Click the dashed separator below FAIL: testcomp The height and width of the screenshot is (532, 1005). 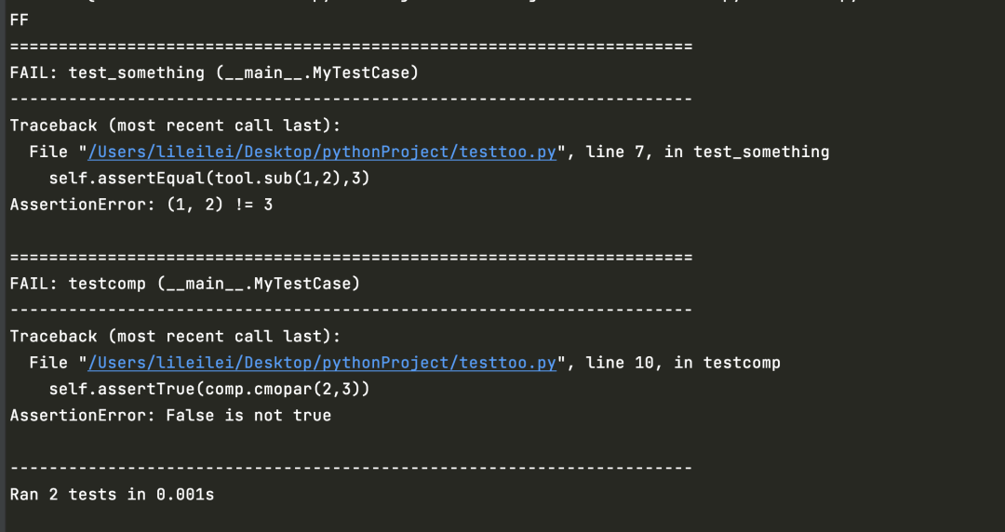point(351,311)
